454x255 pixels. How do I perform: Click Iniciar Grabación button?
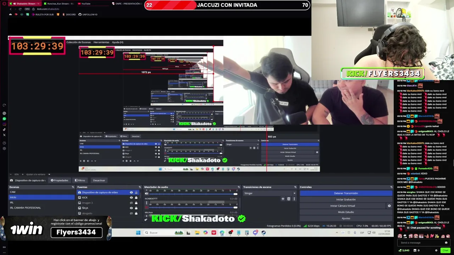pos(346,199)
